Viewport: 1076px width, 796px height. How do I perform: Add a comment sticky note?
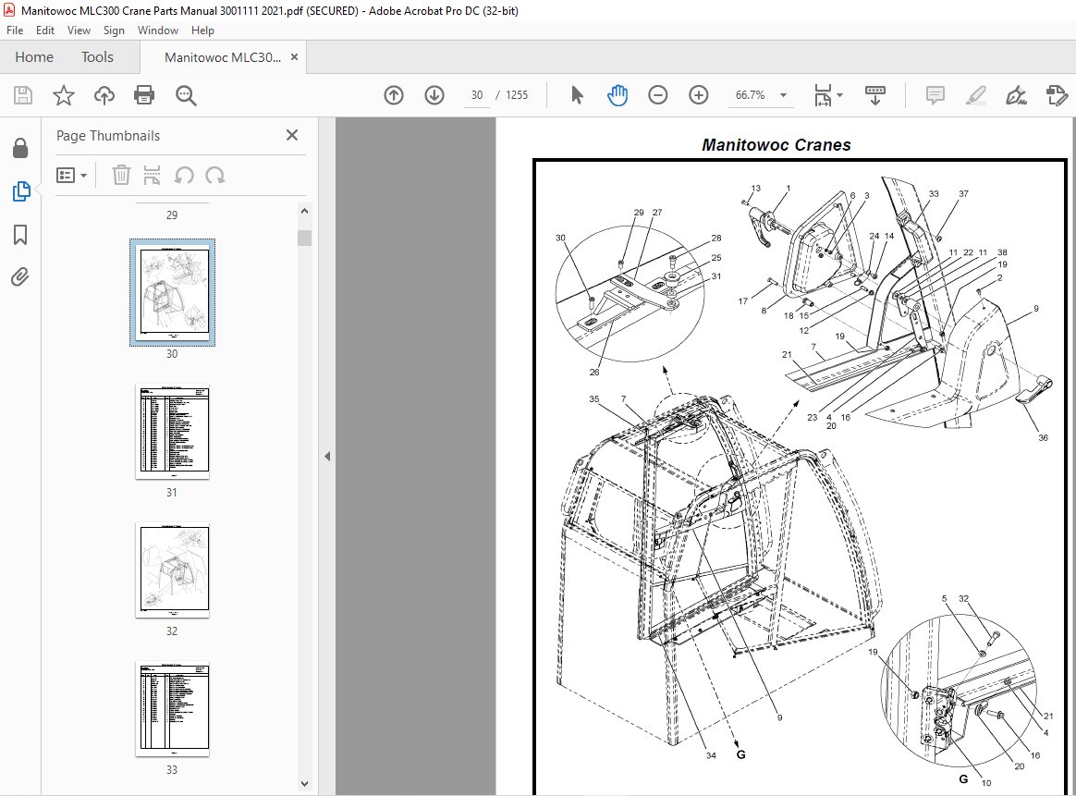point(935,95)
